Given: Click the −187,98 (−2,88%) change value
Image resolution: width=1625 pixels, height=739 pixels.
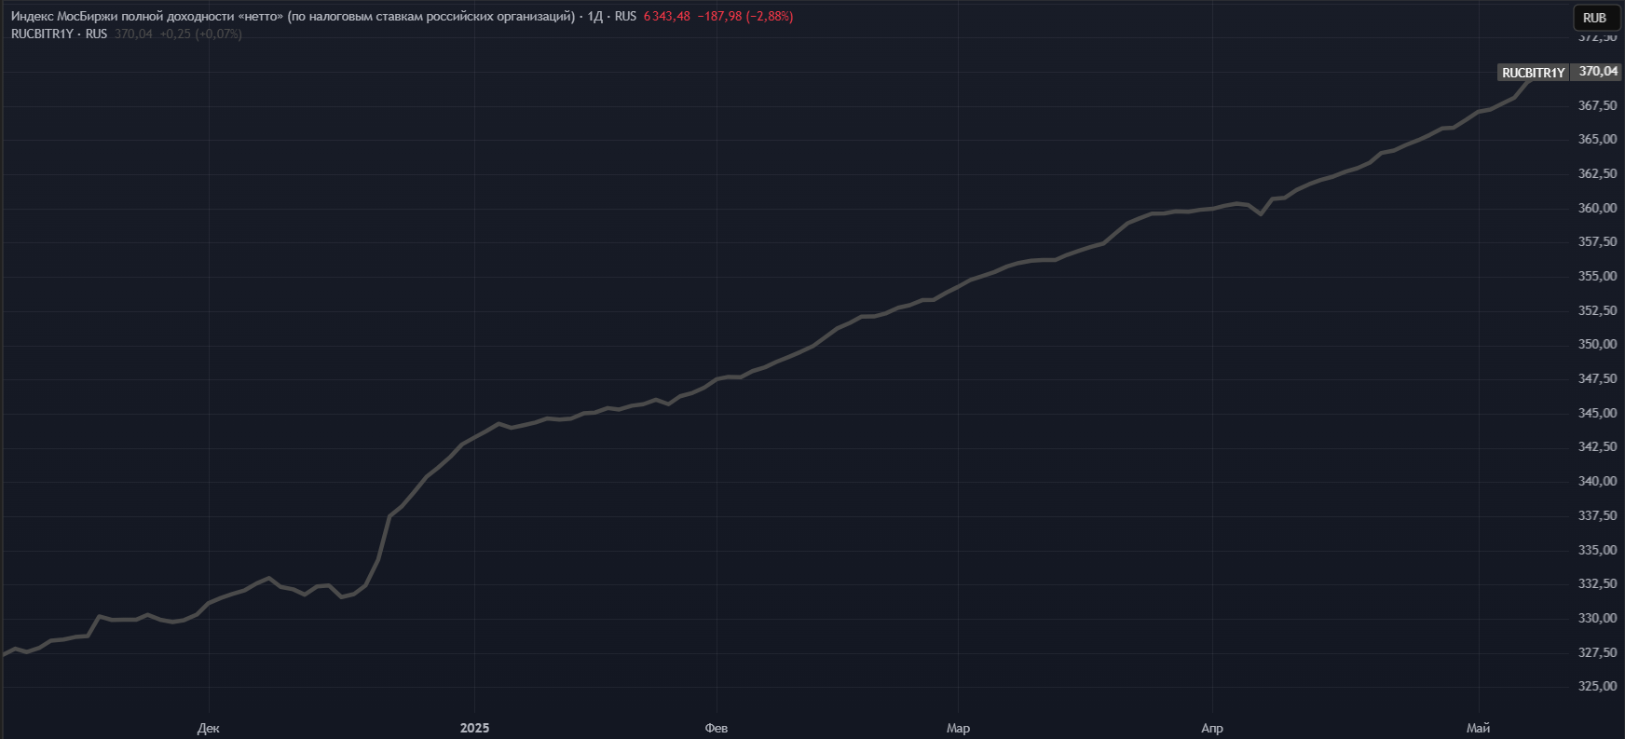Looking at the screenshot, I should pos(744,17).
